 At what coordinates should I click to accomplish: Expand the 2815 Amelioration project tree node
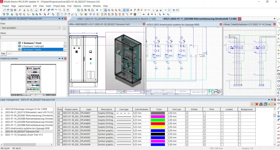[2, 128]
